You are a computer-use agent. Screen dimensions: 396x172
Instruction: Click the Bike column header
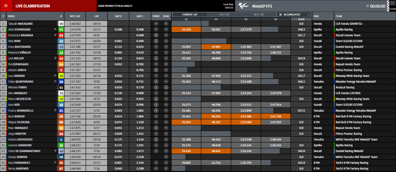(x=323, y=16)
